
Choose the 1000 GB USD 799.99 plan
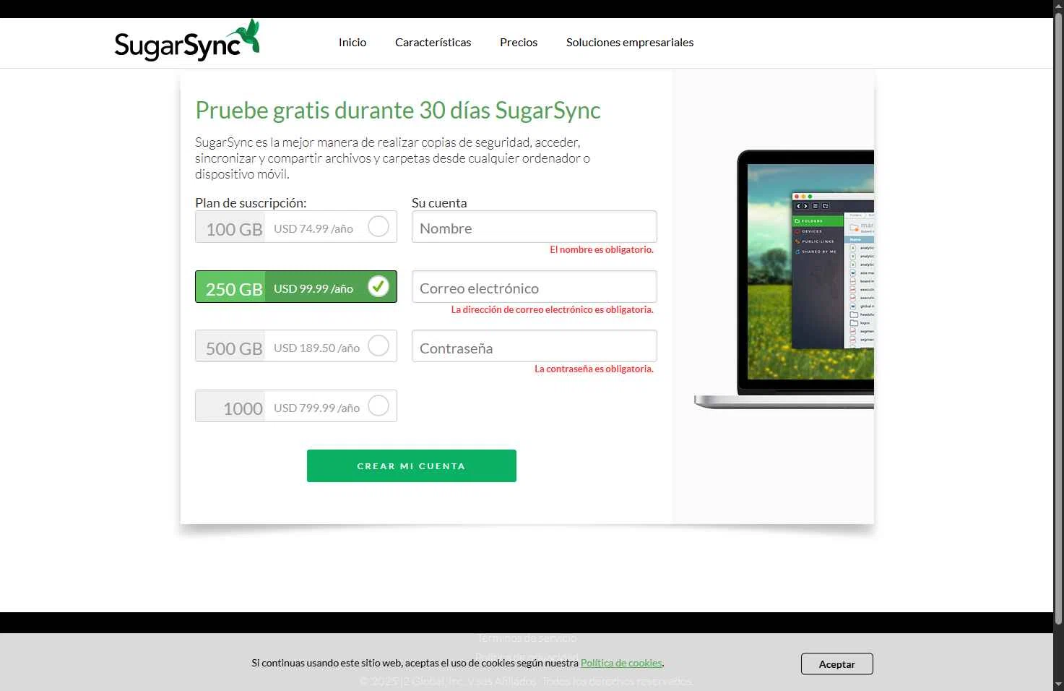(x=296, y=406)
